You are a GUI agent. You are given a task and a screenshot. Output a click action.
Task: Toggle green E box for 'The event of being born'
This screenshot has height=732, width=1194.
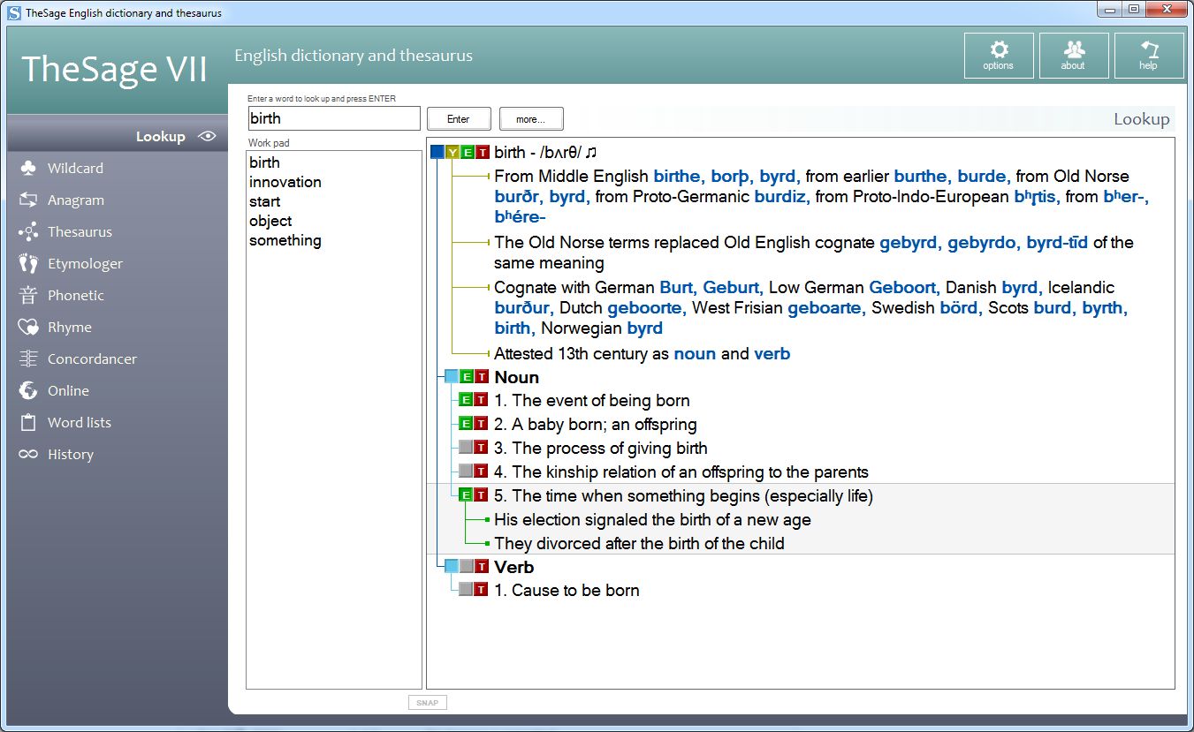pos(467,400)
